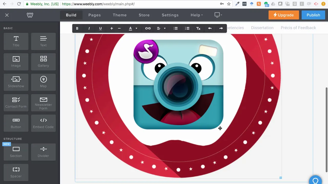
Task: Select the Gallery element
Action: coord(43,62)
